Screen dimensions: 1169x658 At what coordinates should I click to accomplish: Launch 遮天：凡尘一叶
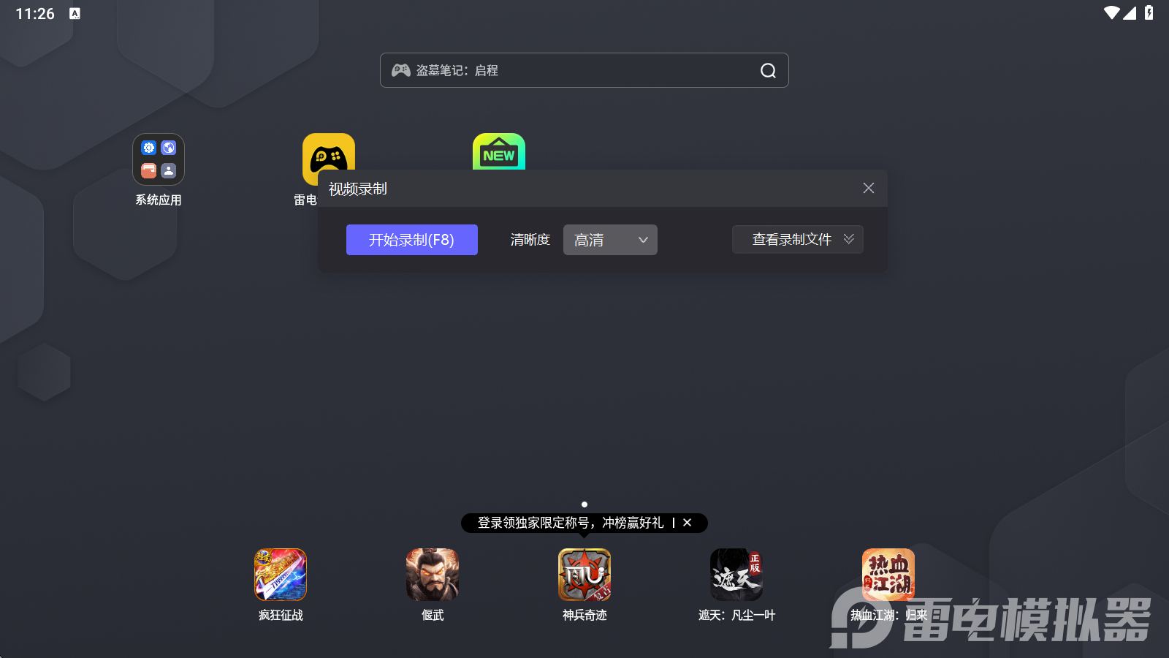tap(736, 575)
